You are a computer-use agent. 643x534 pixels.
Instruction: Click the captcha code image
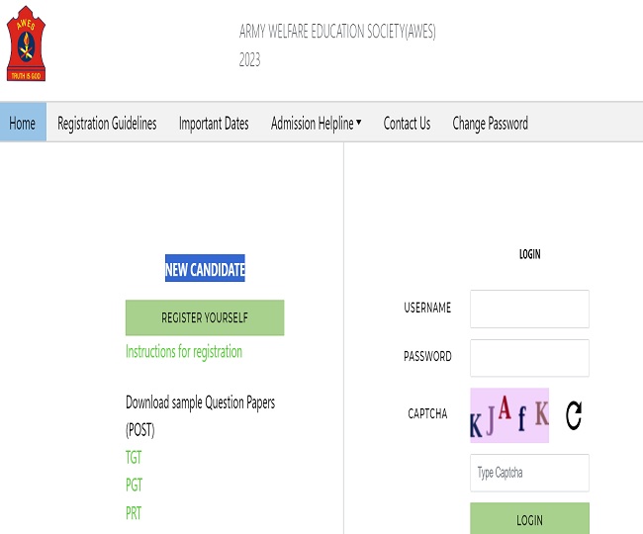click(x=508, y=415)
